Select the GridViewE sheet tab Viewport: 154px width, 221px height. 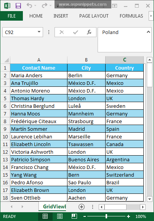coord(55,206)
